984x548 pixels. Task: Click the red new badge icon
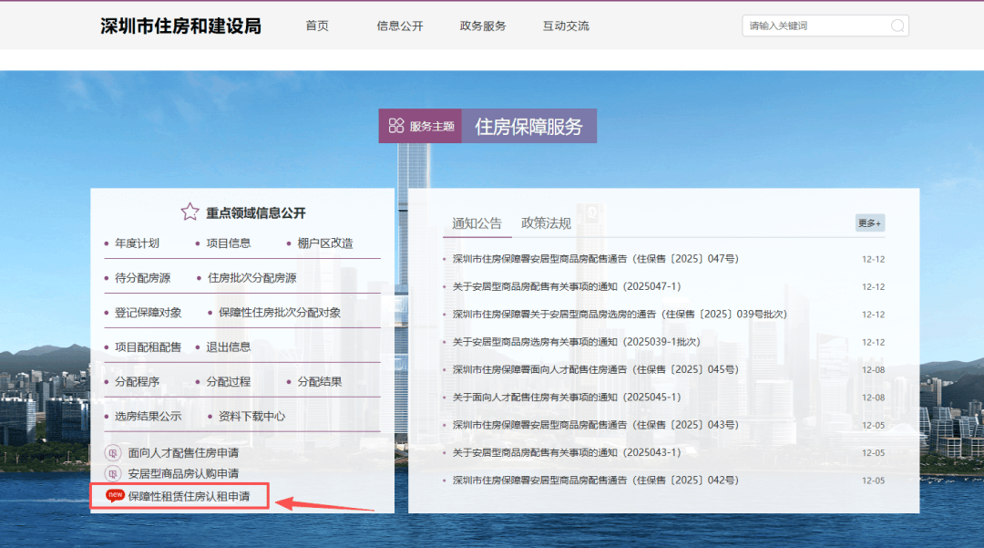pyautogui.click(x=113, y=496)
